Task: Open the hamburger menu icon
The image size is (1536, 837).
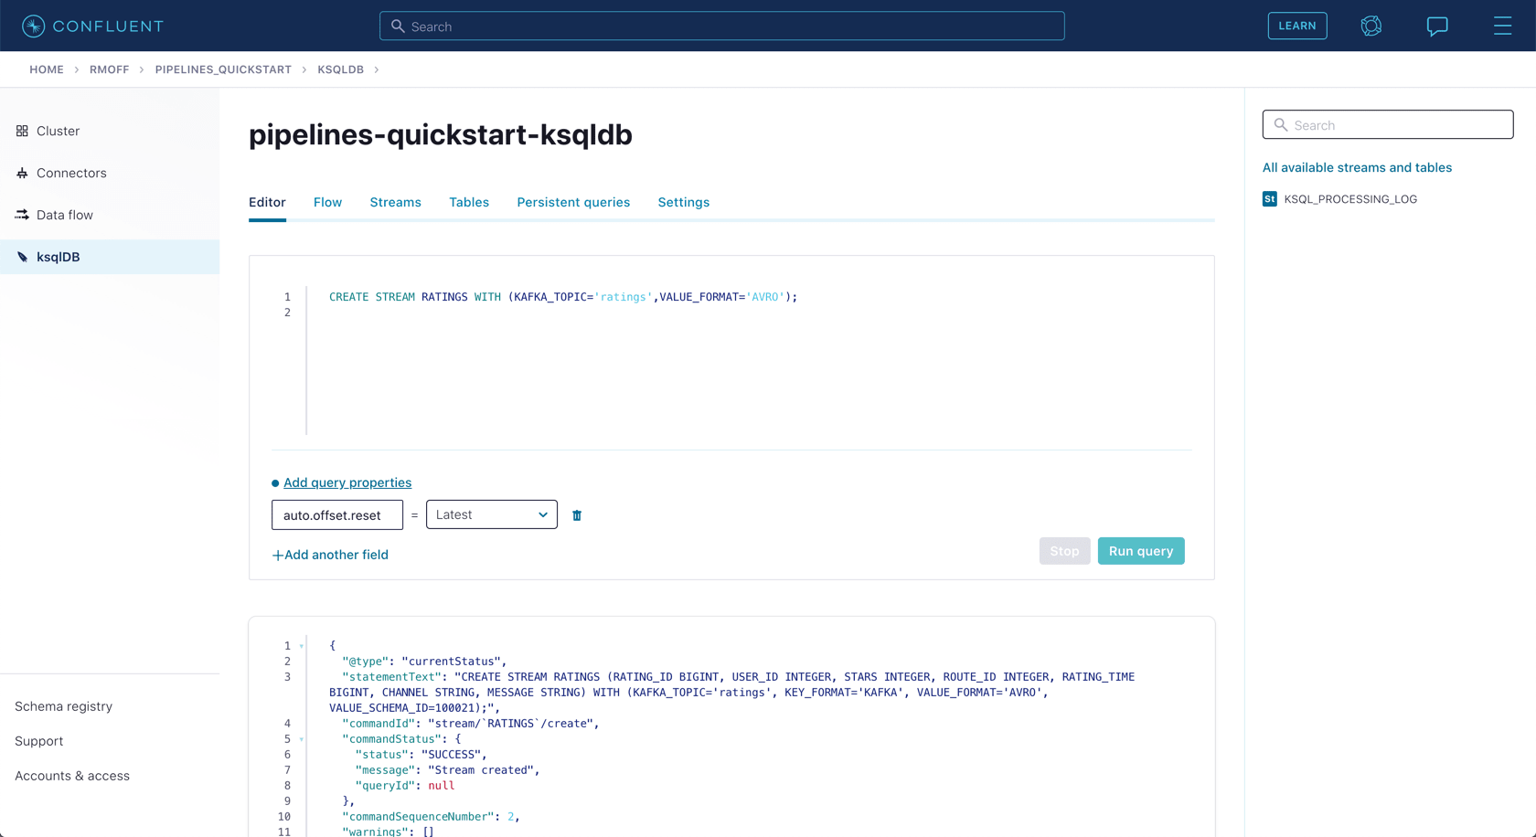Action: [1502, 26]
